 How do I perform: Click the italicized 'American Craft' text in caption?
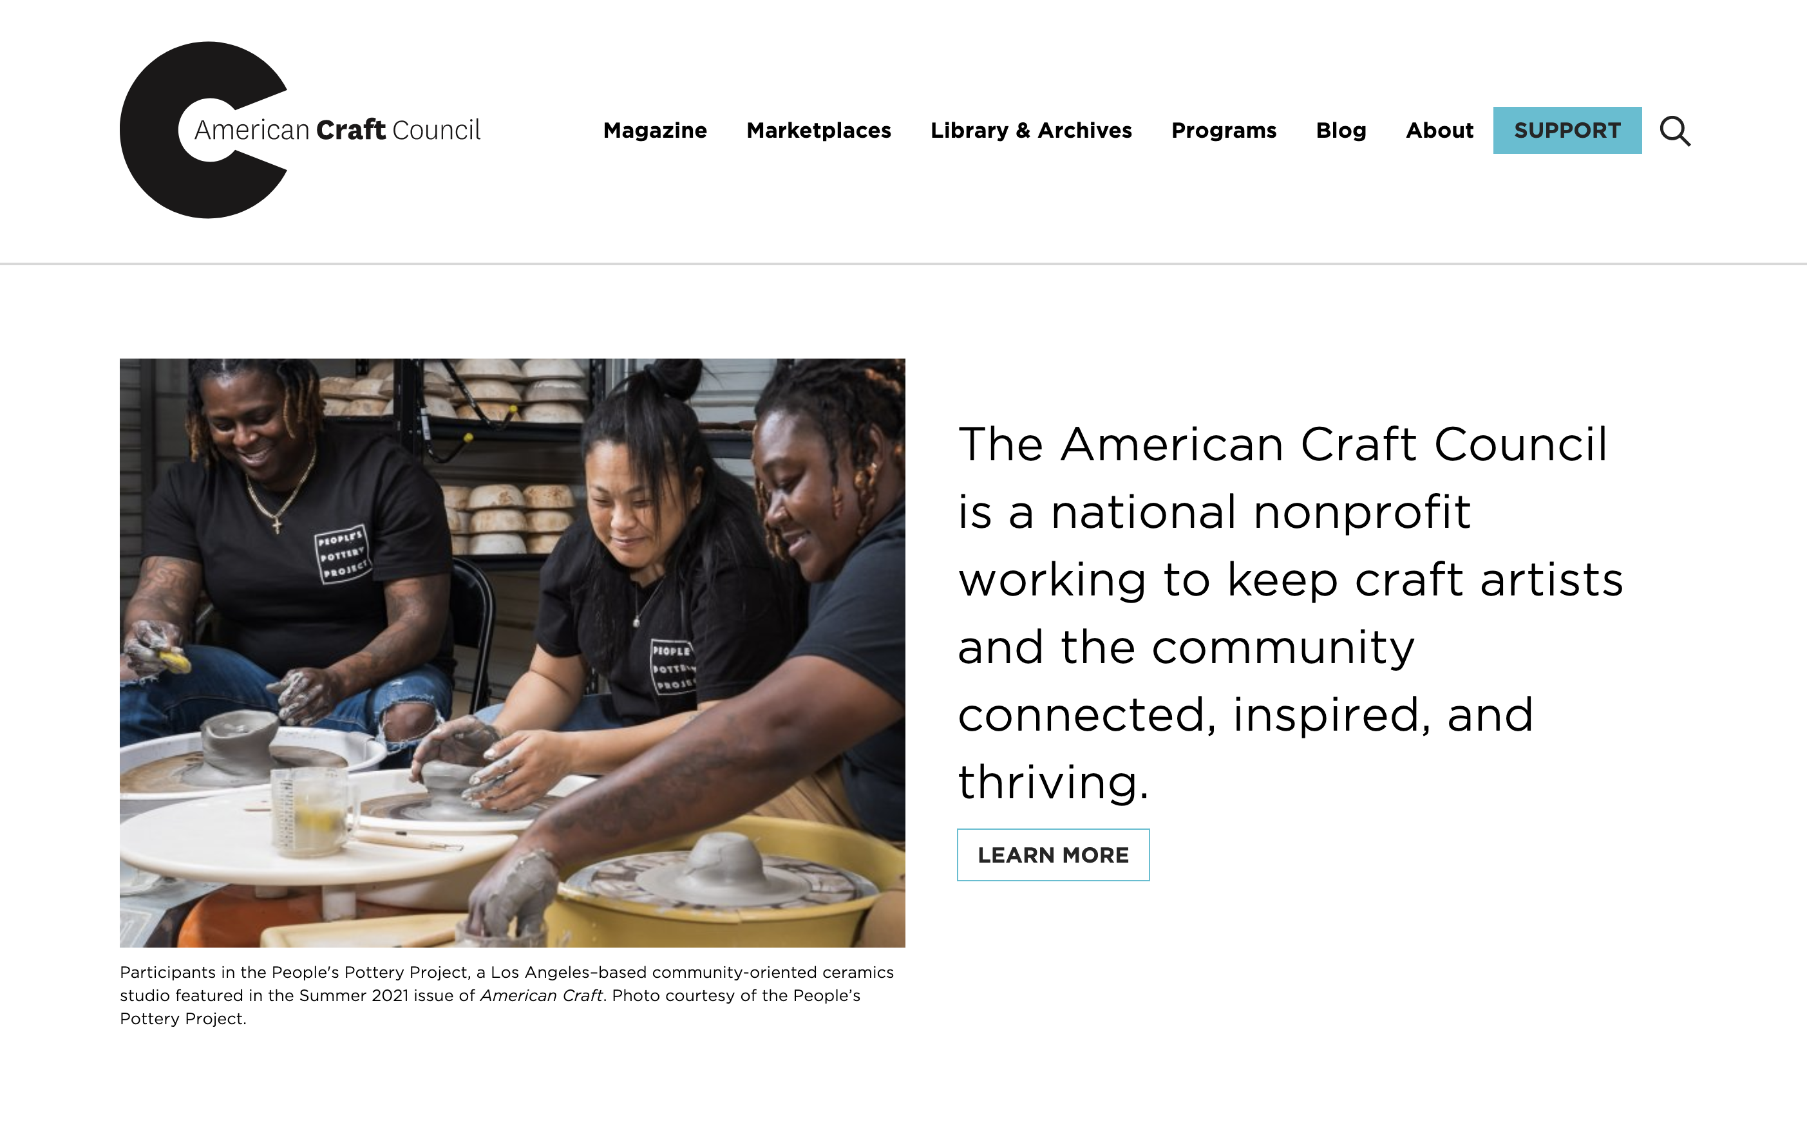[x=542, y=995]
